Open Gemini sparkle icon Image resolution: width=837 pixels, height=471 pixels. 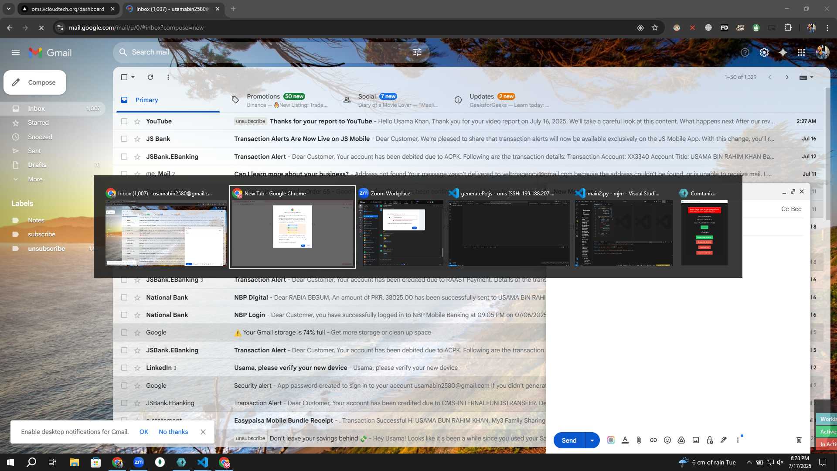point(783,53)
